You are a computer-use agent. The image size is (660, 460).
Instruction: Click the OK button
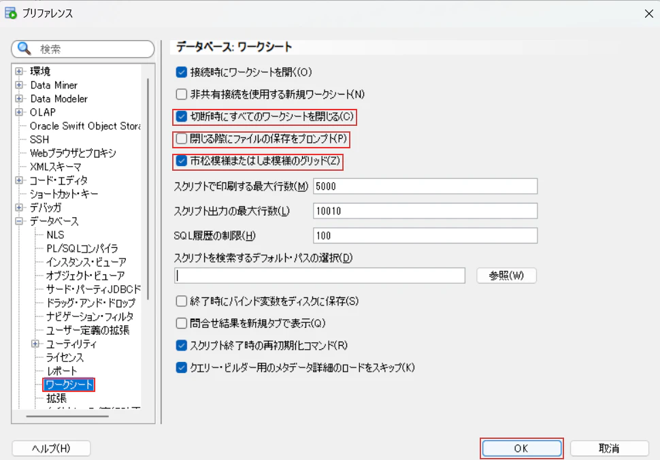[x=521, y=448]
